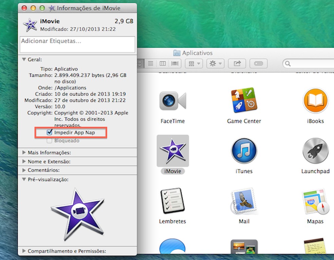Click the Adicionar Etiquetas field
This screenshot has height=260, width=334.
pos(77,44)
